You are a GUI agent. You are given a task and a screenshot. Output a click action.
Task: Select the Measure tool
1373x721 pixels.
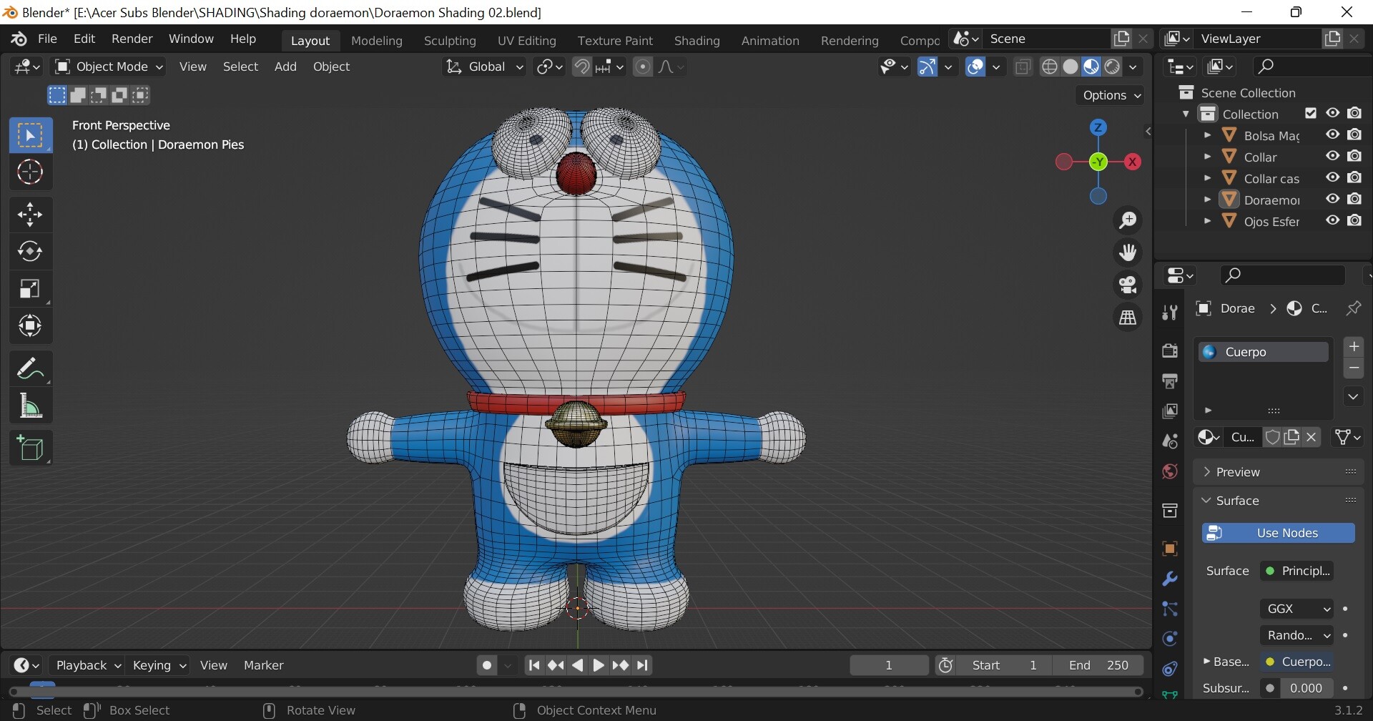coord(30,406)
